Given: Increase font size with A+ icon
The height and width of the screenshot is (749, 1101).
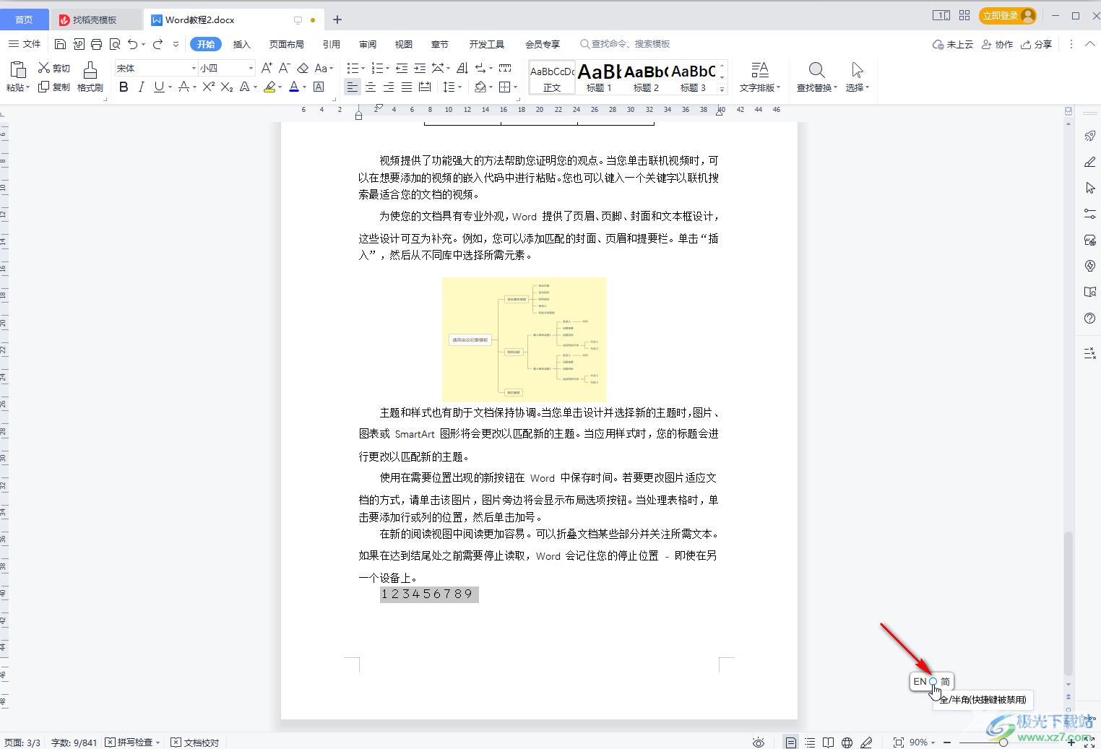Looking at the screenshot, I should [x=267, y=68].
